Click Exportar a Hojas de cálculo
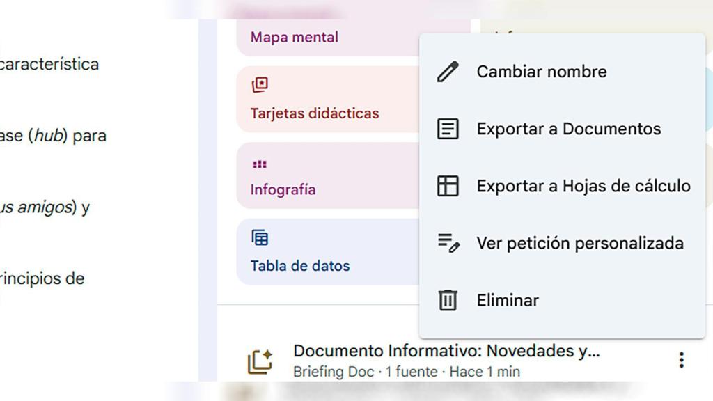The image size is (713, 401). click(x=583, y=186)
